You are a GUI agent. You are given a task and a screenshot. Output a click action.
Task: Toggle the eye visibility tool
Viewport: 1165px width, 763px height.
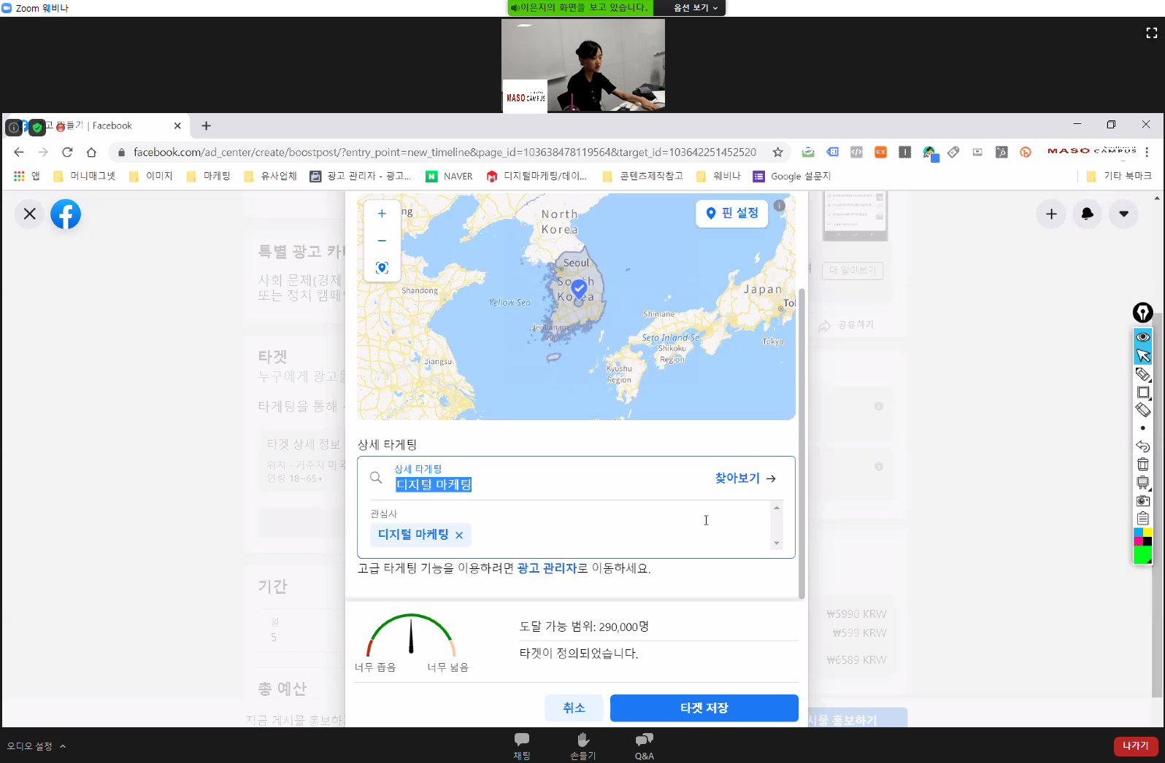point(1143,337)
